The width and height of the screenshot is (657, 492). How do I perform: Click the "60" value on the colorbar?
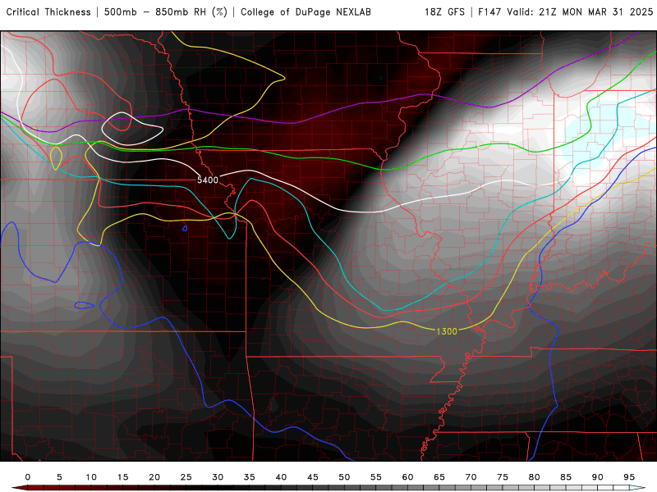click(407, 477)
